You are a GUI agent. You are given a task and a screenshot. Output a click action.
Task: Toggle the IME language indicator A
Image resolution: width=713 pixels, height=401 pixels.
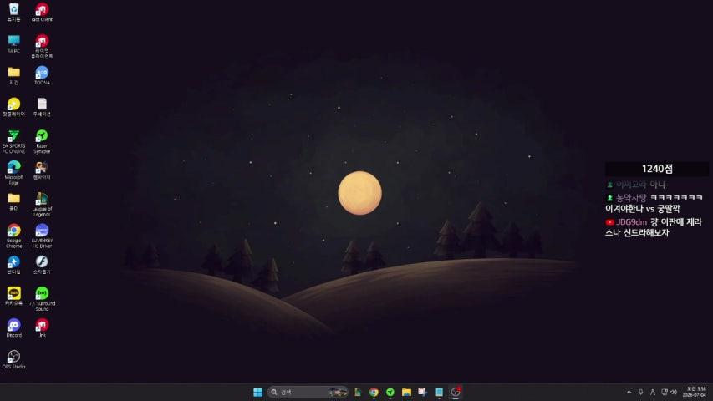pyautogui.click(x=653, y=392)
